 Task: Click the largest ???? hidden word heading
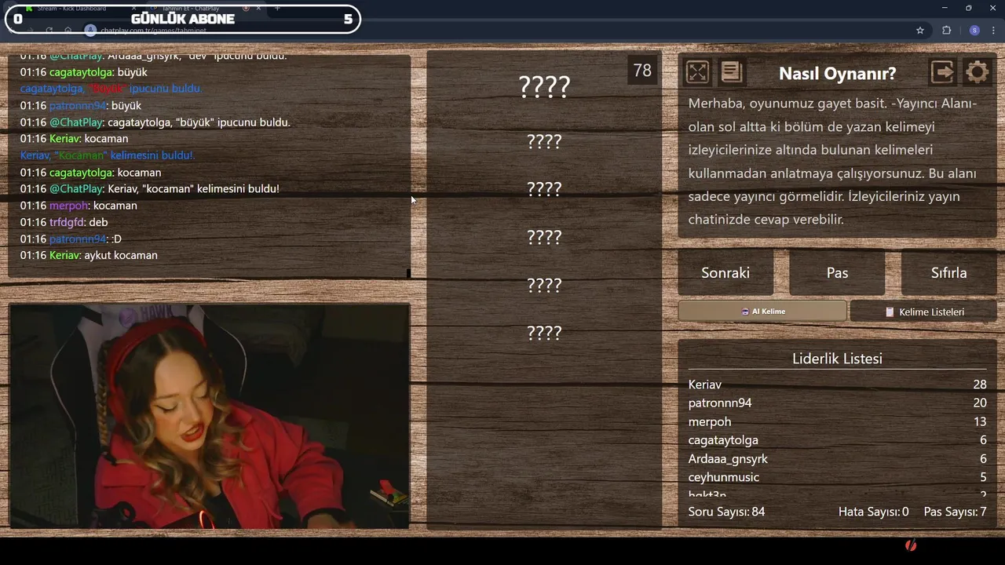click(x=544, y=86)
